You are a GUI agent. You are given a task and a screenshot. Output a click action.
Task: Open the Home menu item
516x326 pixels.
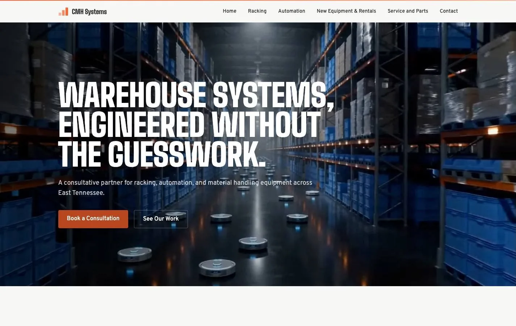230,11
